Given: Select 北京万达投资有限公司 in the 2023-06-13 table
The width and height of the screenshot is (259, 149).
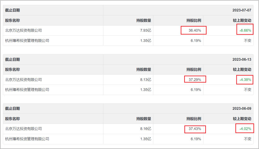Looking at the screenshot, I should point(24,80).
